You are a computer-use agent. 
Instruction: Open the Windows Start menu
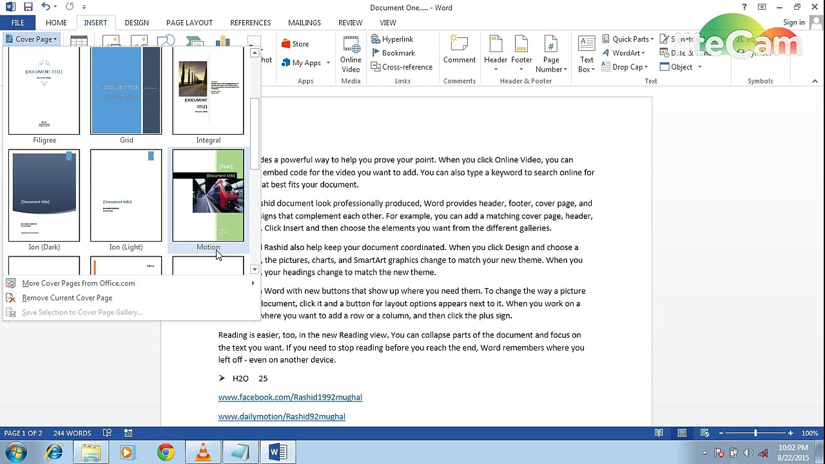pyautogui.click(x=17, y=452)
